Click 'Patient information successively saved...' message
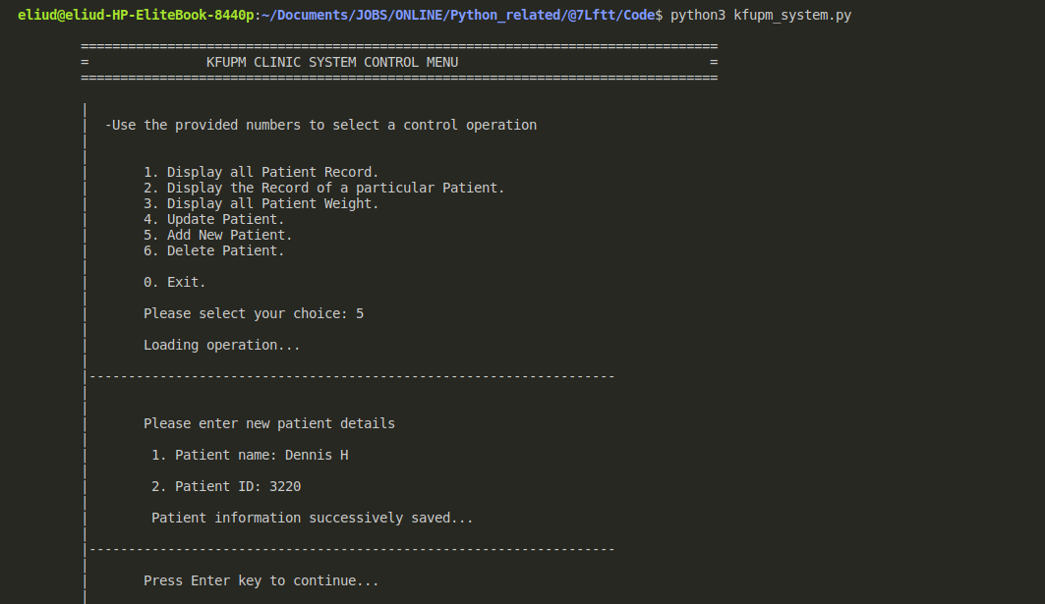 pos(313,519)
